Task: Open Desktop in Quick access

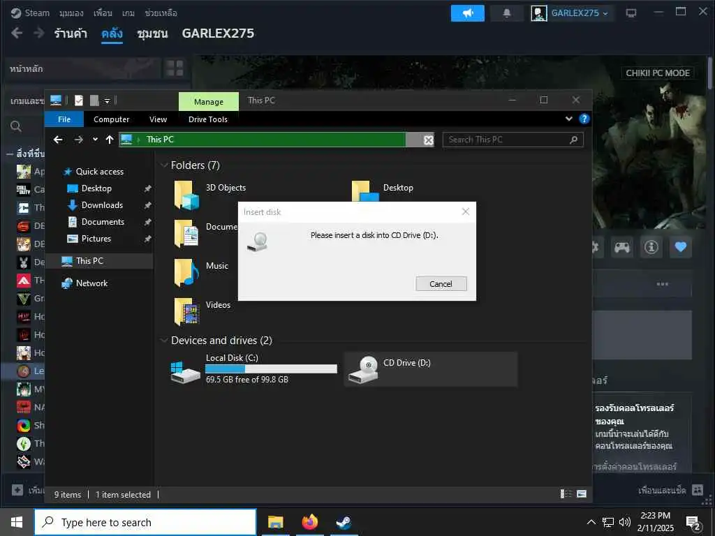Action: pyautogui.click(x=96, y=188)
